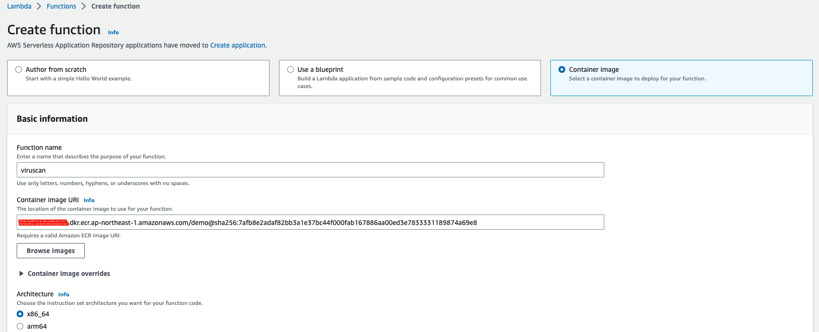
Task: Select Author from scratch radio option
Action: tap(19, 69)
